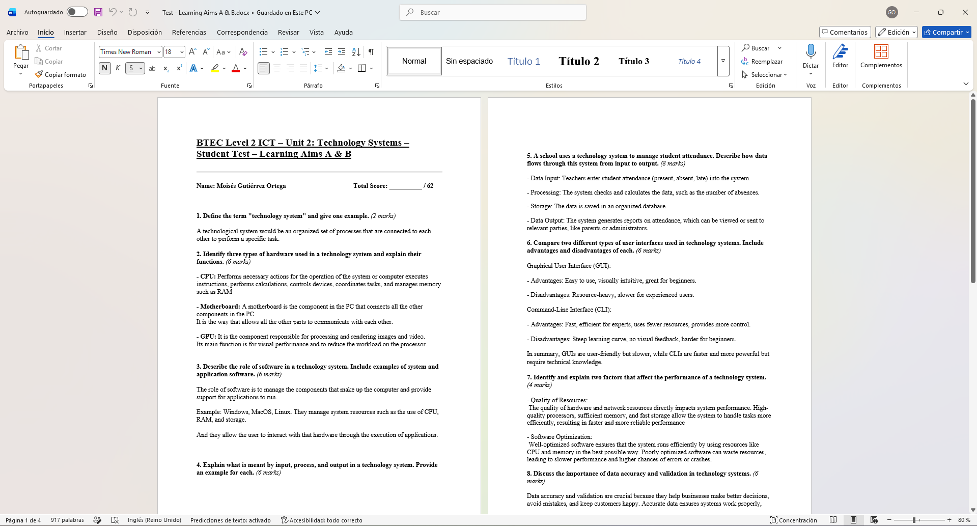Click the Compartir button
This screenshot has width=977, height=526.
[946, 32]
